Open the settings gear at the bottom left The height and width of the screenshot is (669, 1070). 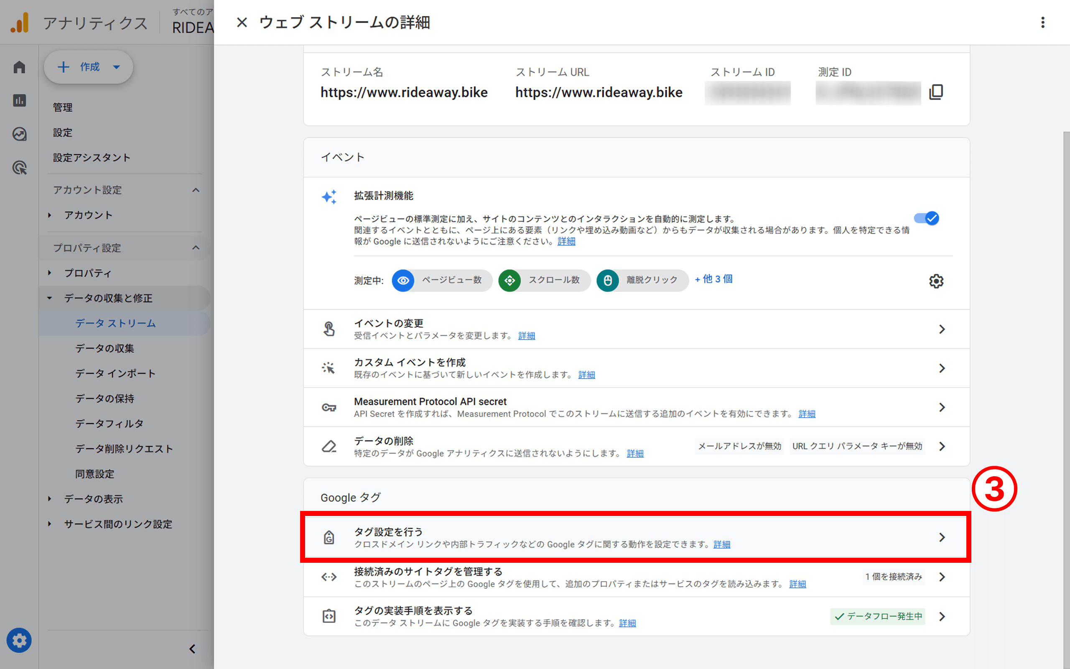[20, 640]
